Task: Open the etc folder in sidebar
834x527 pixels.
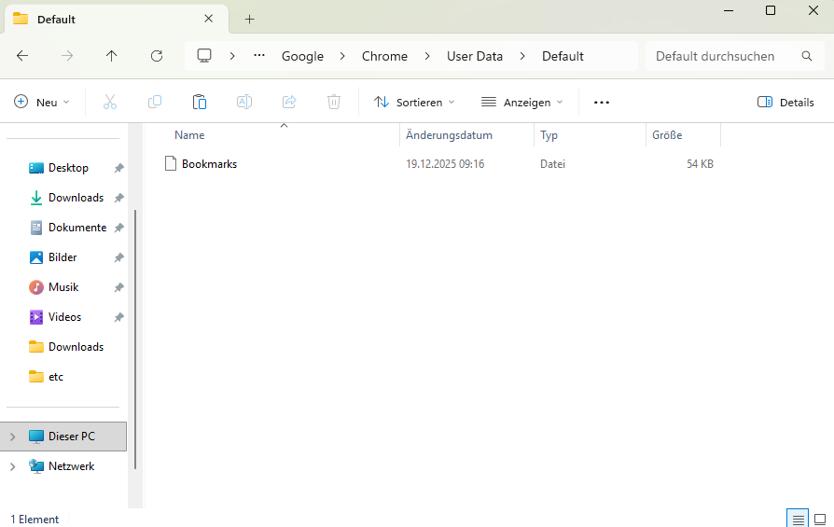Action: (55, 377)
